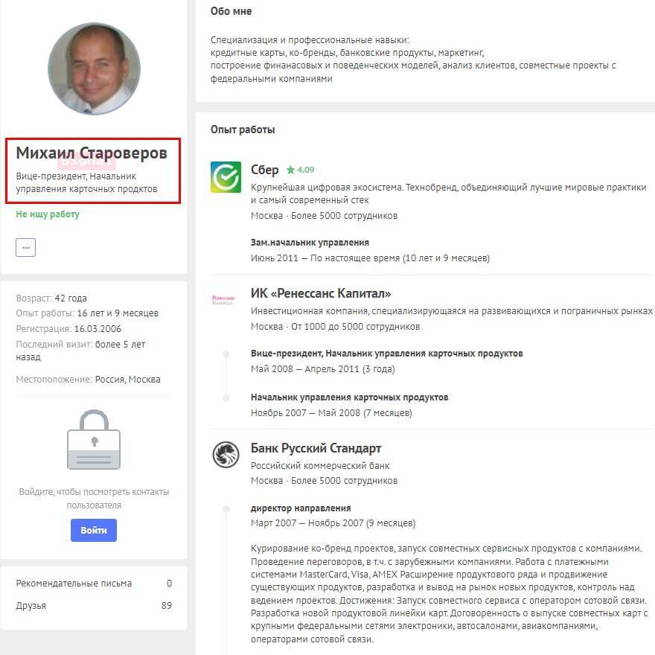Click the padlock contacts icon
This screenshot has width=655, height=655.
pos(94,439)
